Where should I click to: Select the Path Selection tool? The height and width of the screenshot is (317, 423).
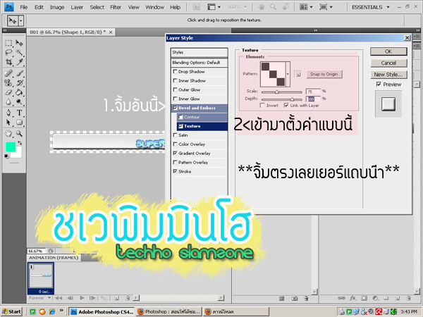pyautogui.click(x=8, y=123)
